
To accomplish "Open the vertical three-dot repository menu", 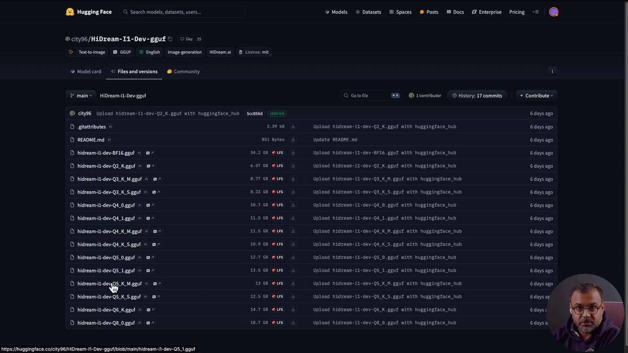I will [552, 72].
